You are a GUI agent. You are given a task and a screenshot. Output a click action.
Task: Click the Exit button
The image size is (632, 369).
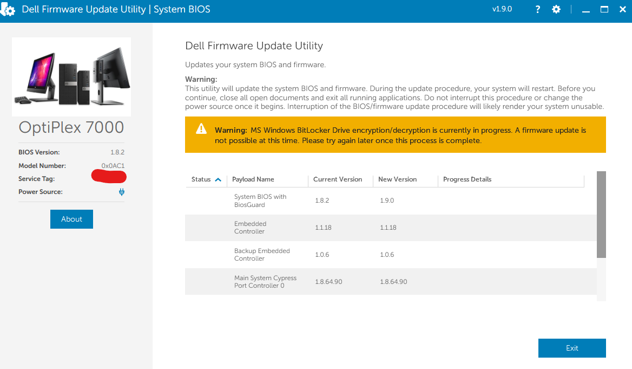572,348
